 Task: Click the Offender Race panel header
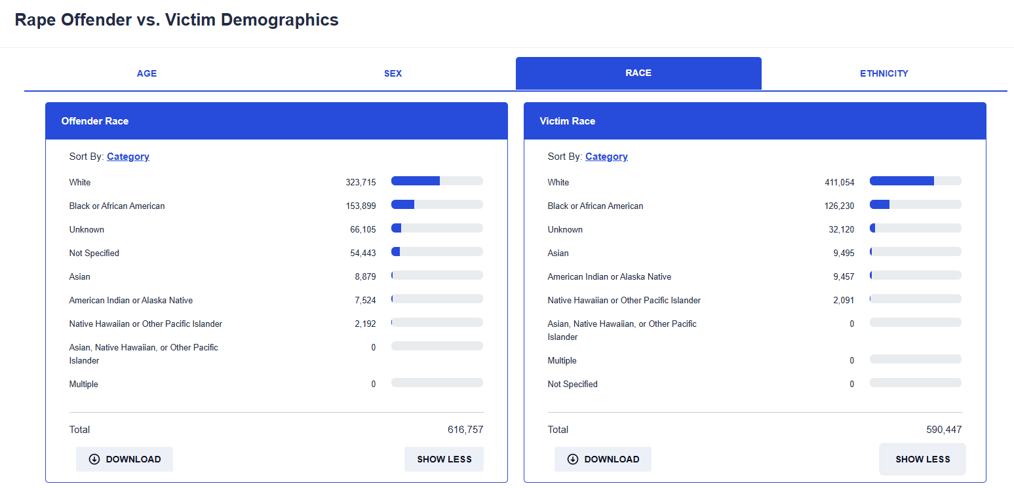click(x=277, y=121)
